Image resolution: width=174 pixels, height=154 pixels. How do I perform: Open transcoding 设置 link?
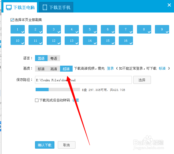tap(75, 100)
